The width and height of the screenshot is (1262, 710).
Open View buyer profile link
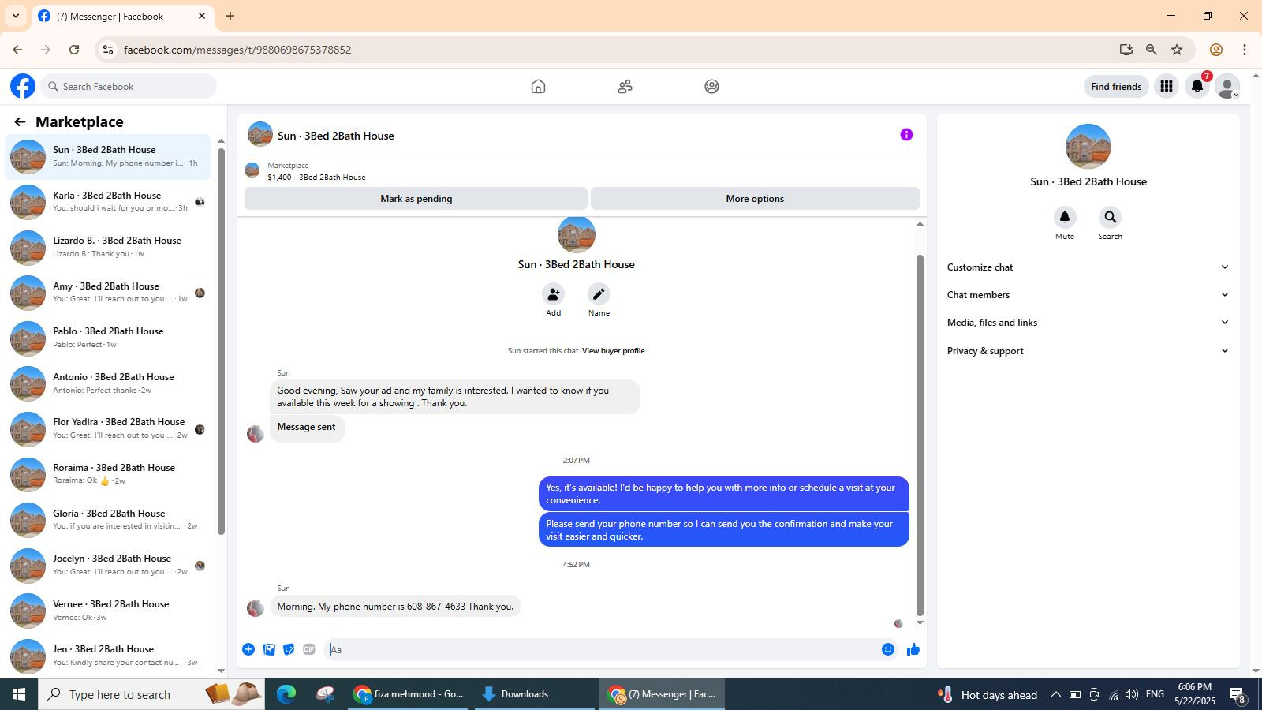613,351
